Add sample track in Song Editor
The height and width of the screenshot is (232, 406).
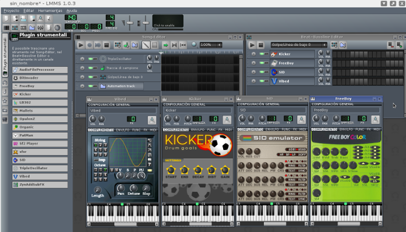click(126, 45)
